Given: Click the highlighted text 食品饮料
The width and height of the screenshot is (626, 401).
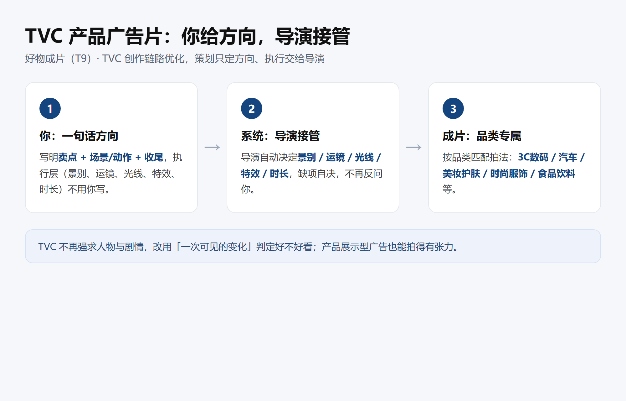Looking at the screenshot, I should click(557, 173).
